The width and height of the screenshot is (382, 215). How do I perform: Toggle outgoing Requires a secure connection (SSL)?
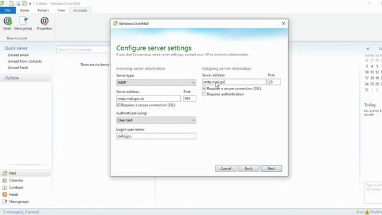pos(204,88)
